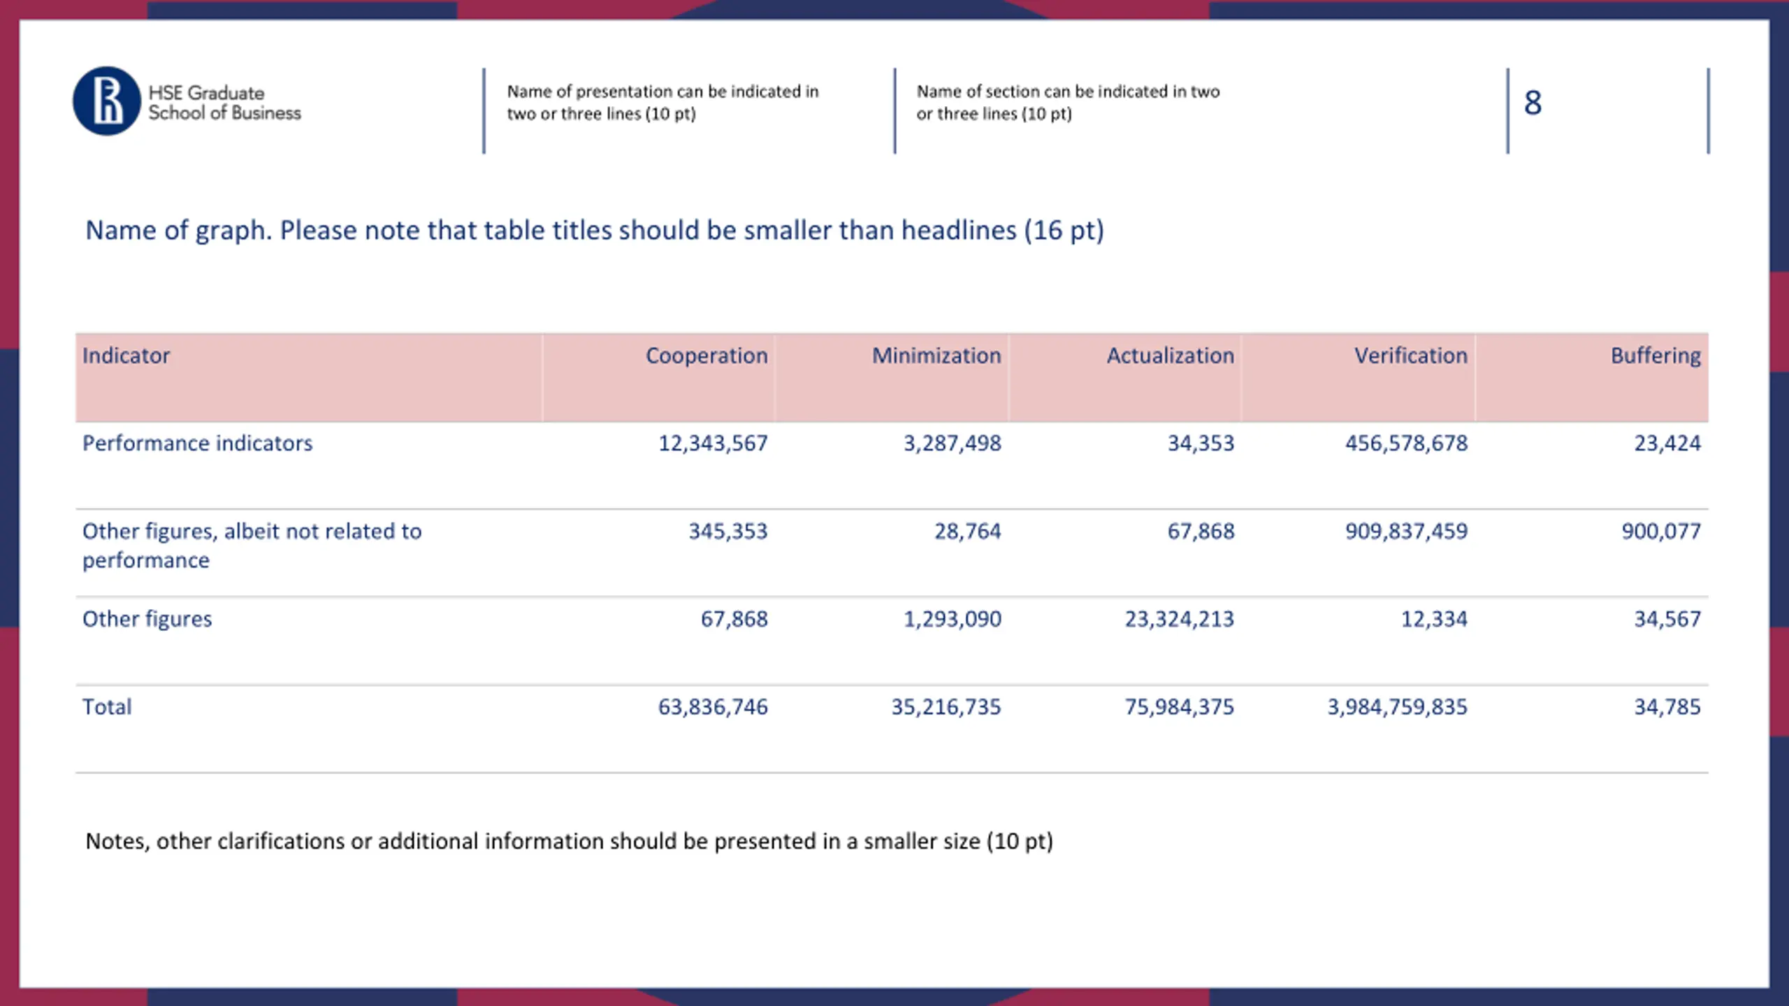Click 'Other figures, albeit not related to performance' label
This screenshot has height=1006, width=1789.
click(x=252, y=546)
